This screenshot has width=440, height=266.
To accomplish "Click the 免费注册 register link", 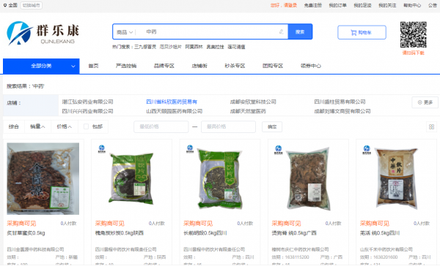I will pos(313,5).
